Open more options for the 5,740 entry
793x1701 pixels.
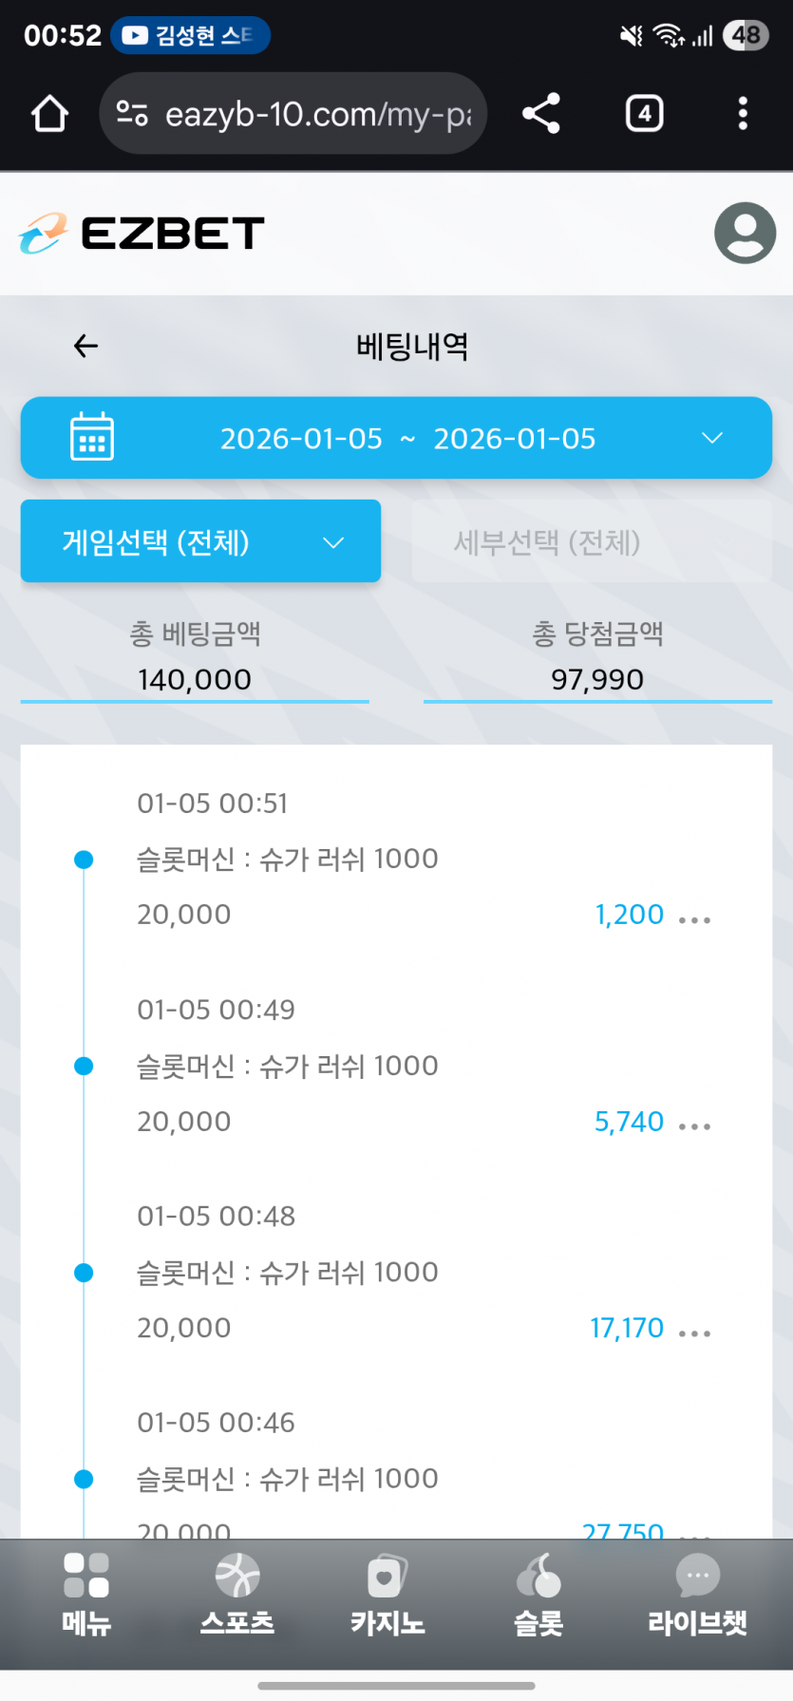[695, 1126]
